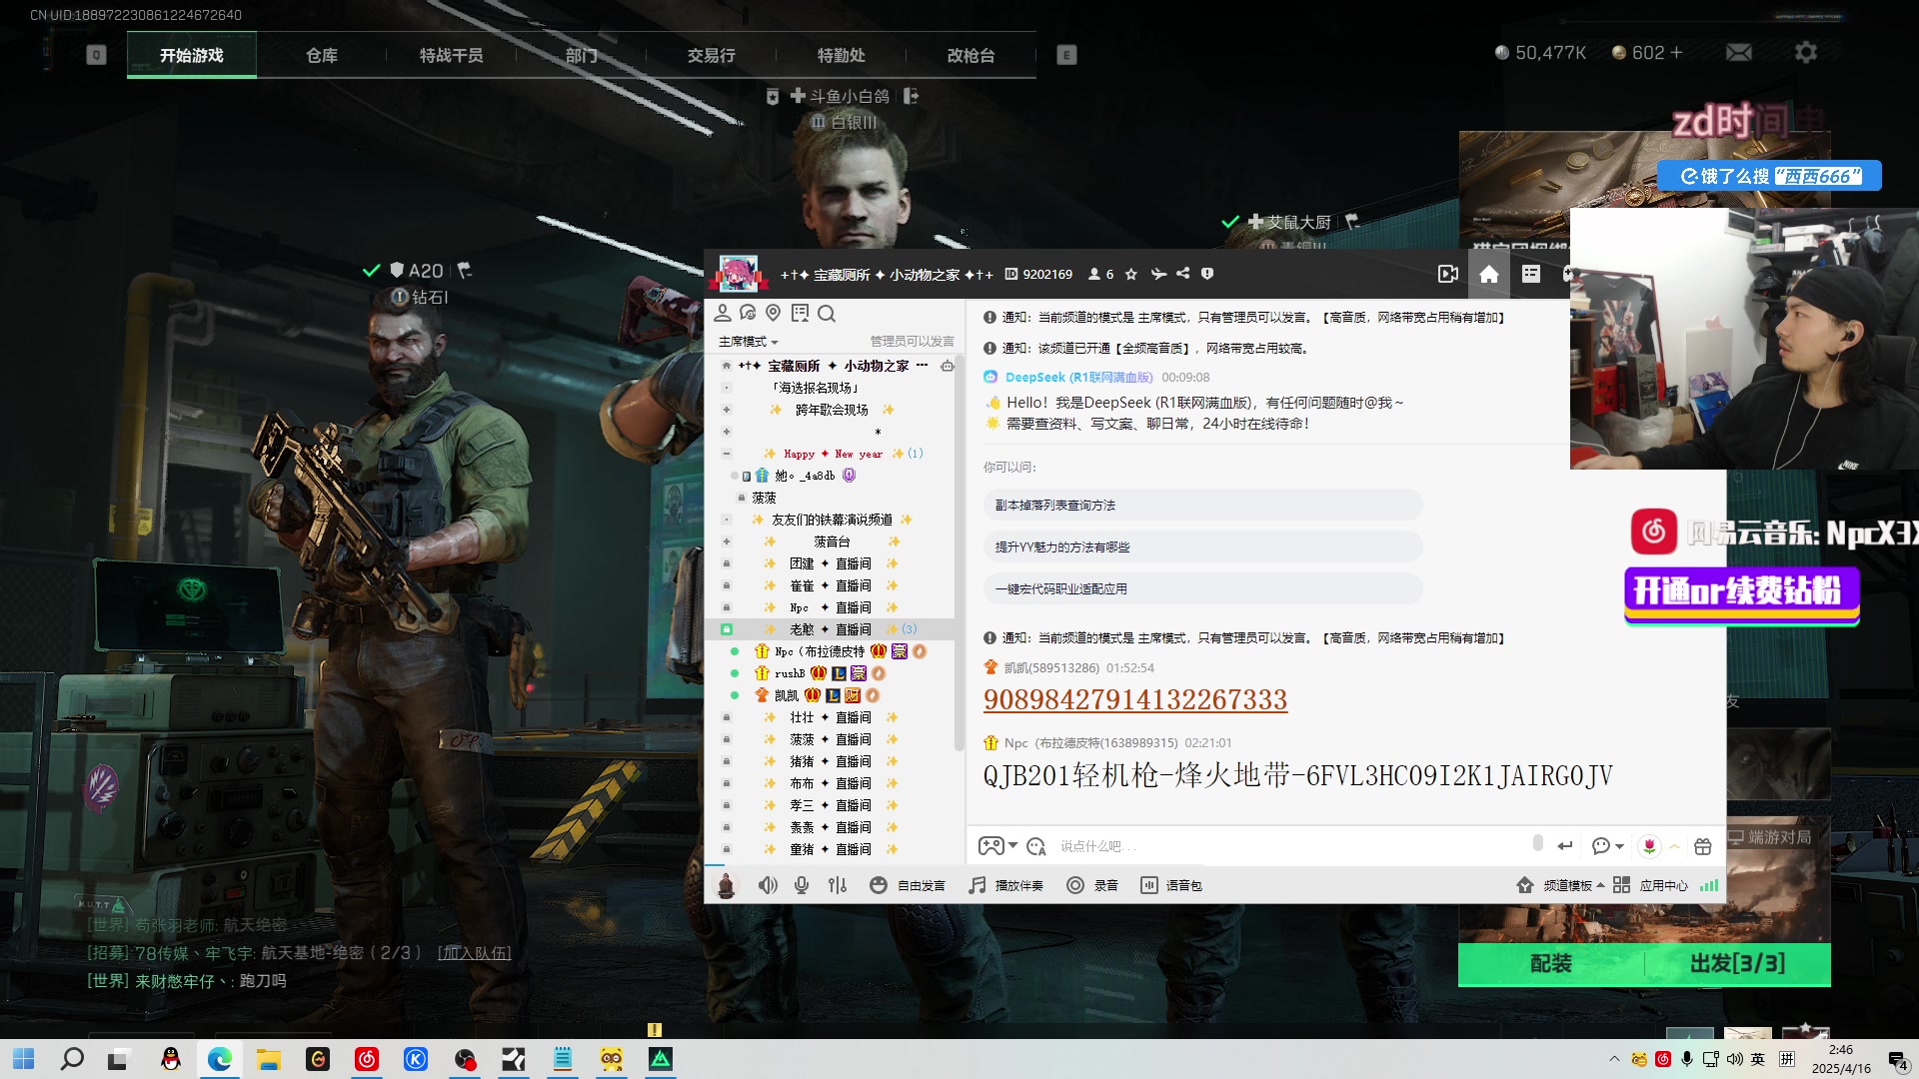
Task: Click the 出发[3/3] depart button
Action: click(x=1737, y=963)
